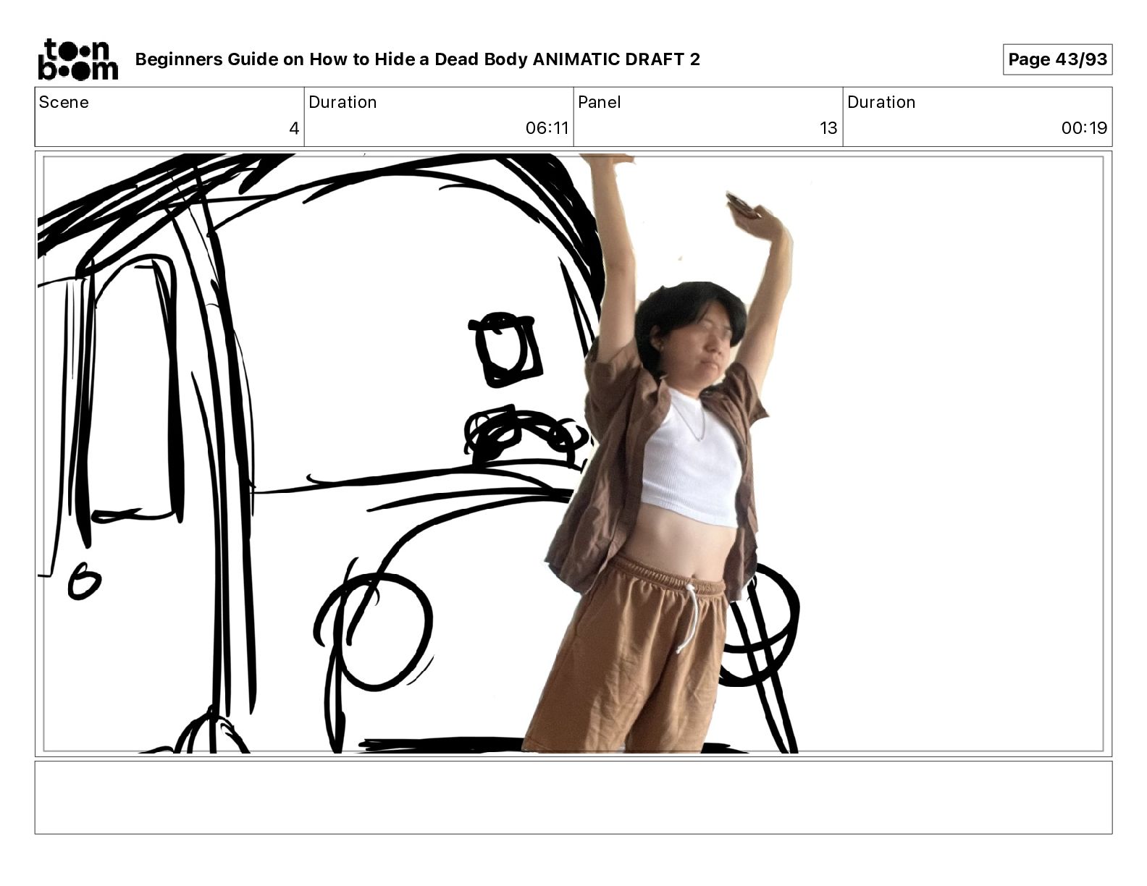The width and height of the screenshot is (1147, 886).
Task: Click the empty notes box below the panel
Action: click(573, 797)
